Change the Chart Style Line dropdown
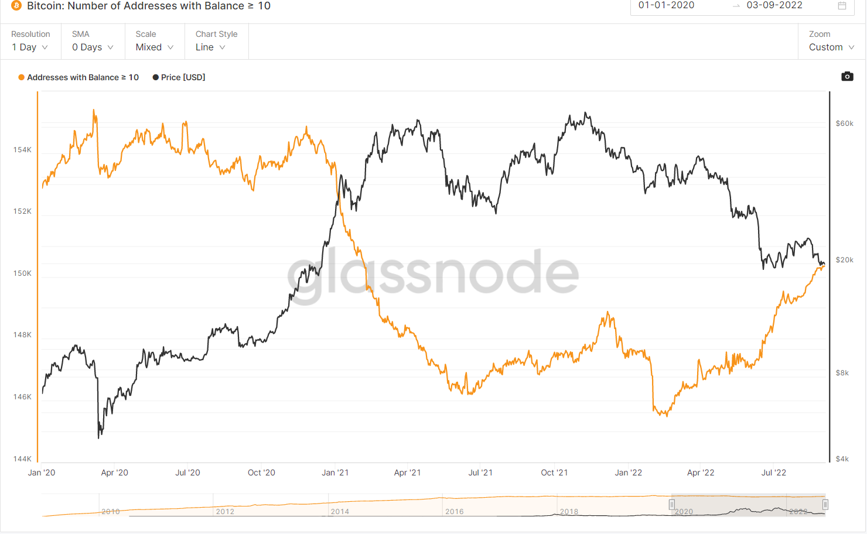Image resolution: width=867 pixels, height=534 pixels. pos(210,47)
